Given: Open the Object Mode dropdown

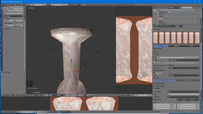Looking at the screenshot, I should pyautogui.click(x=32, y=95).
